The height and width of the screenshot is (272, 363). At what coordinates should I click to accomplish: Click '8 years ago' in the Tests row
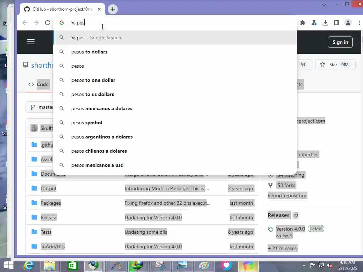coord(241,232)
